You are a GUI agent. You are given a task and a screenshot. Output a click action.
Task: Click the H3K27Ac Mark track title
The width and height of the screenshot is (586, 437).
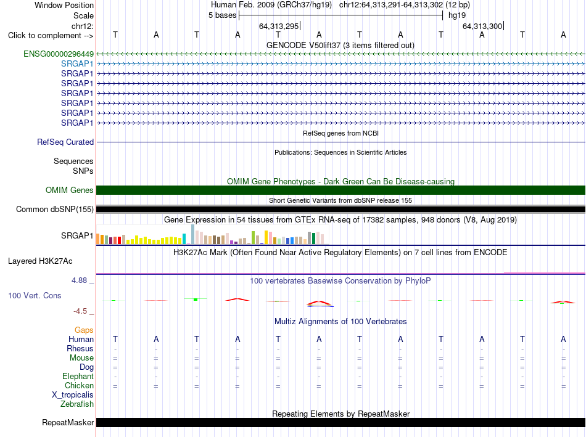[x=340, y=253]
